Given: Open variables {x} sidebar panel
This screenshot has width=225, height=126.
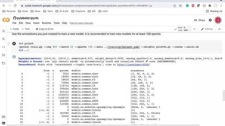Looking at the screenshot, I should [x=4, y=55].
